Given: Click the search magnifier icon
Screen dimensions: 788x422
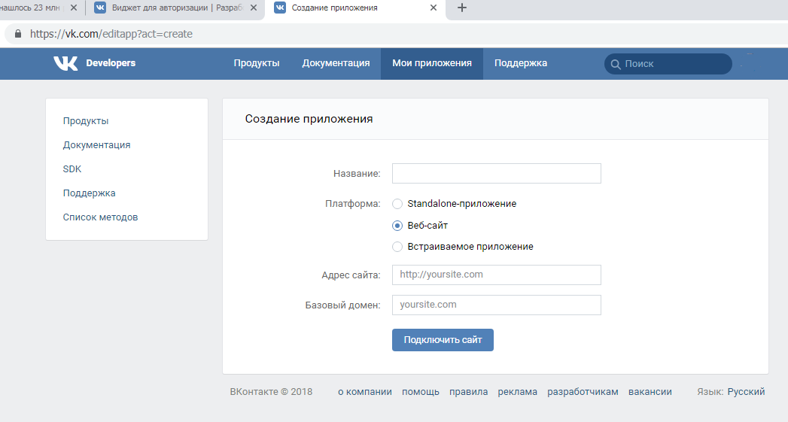Looking at the screenshot, I should [616, 64].
